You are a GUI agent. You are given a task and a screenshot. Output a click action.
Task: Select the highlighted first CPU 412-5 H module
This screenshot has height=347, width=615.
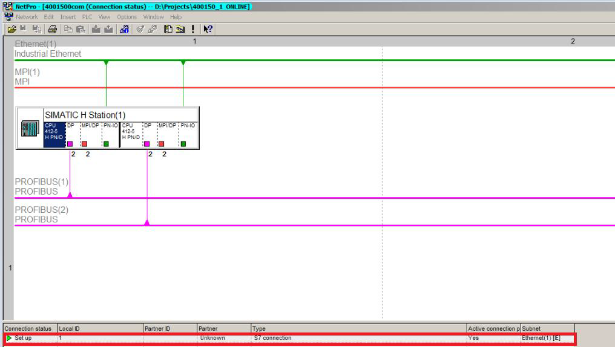point(54,135)
